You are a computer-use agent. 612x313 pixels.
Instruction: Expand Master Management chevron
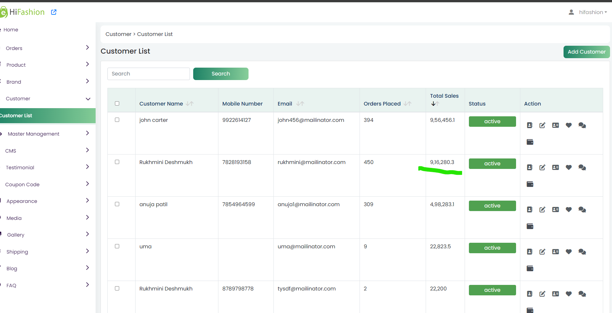(x=87, y=133)
